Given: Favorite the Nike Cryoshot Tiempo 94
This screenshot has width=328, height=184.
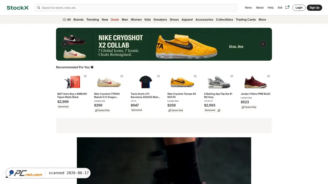Looking at the screenshot, I should tap(195, 76).
